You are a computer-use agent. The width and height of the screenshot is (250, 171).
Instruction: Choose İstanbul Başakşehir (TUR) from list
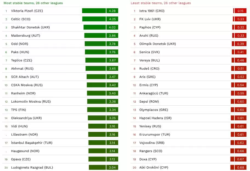coord(32,143)
